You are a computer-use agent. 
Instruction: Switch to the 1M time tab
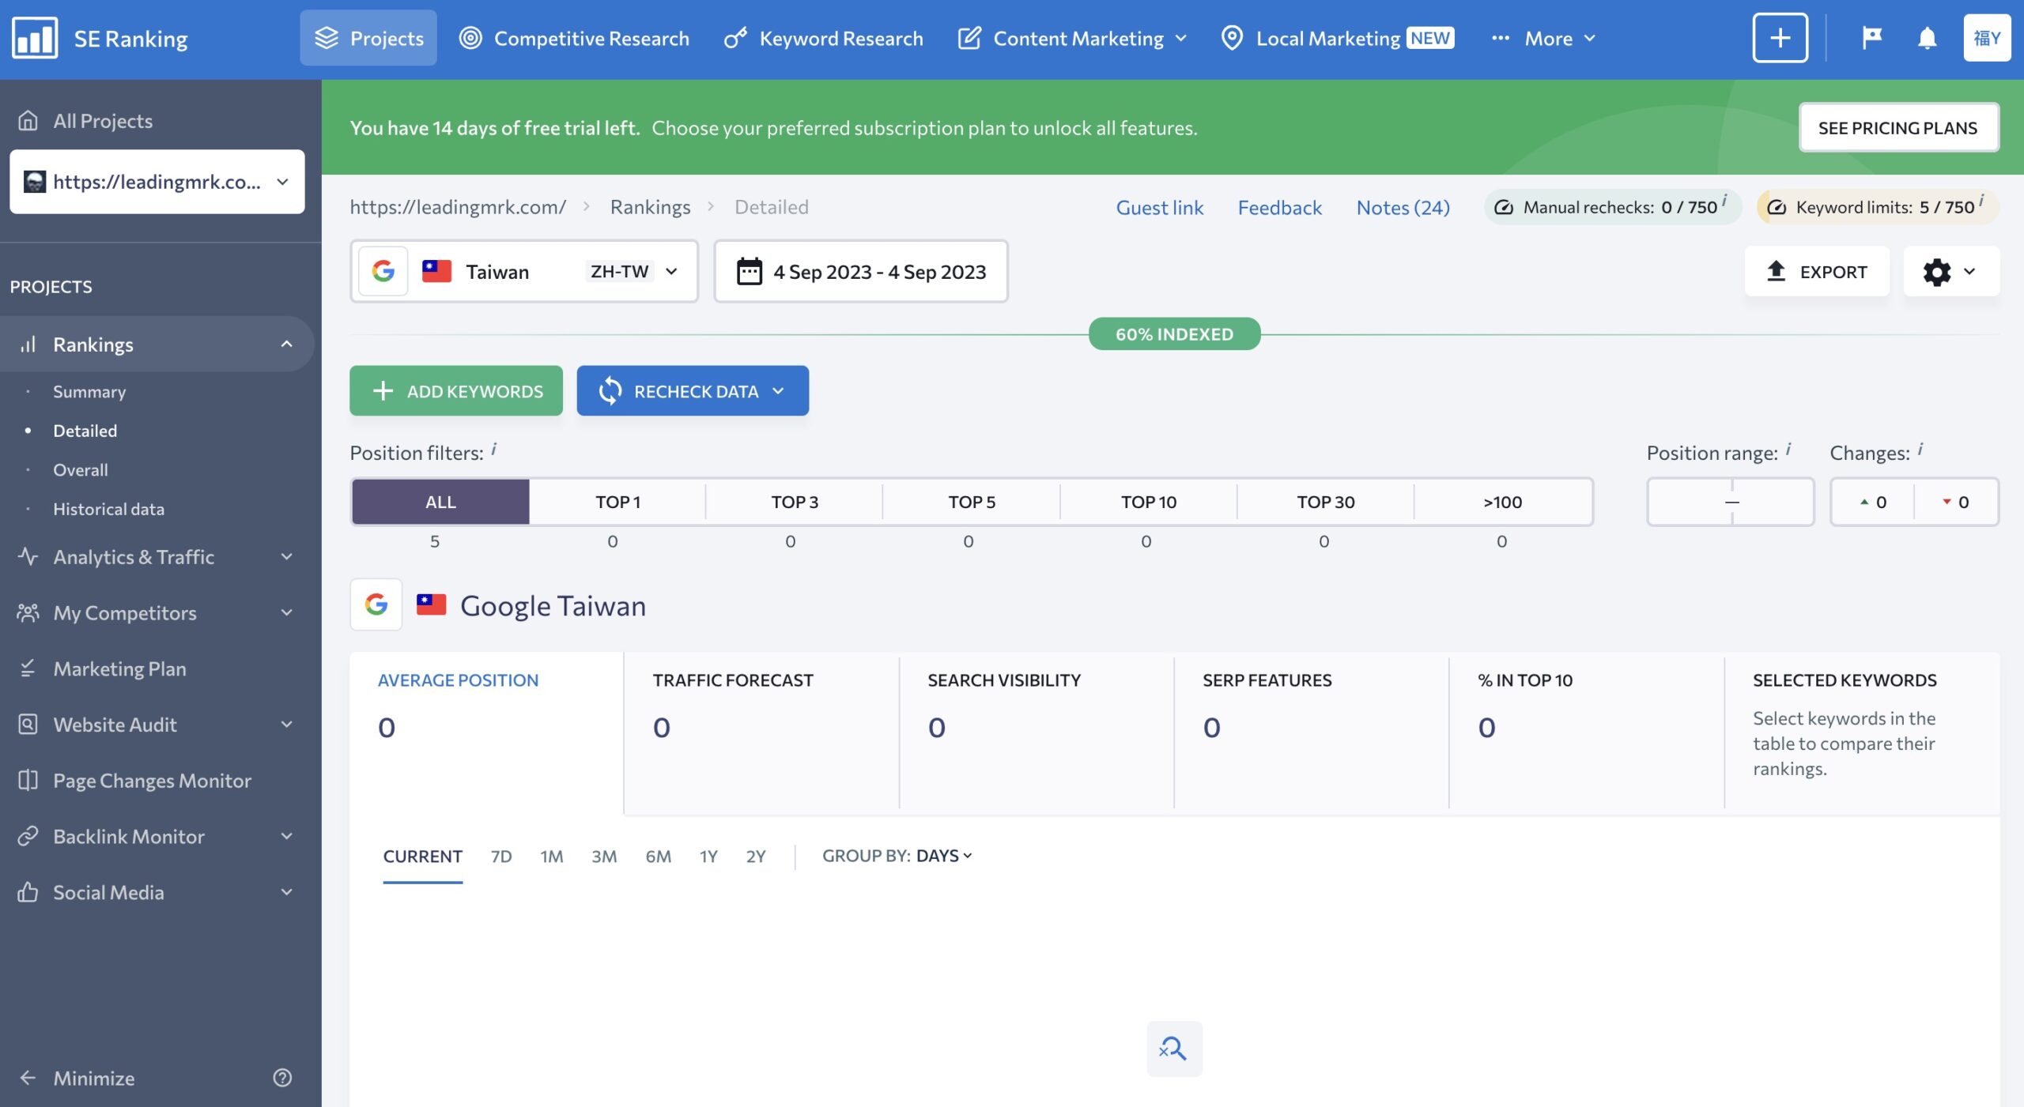click(551, 857)
